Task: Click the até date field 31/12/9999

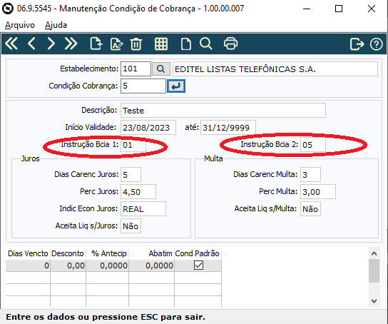Action: (x=228, y=128)
